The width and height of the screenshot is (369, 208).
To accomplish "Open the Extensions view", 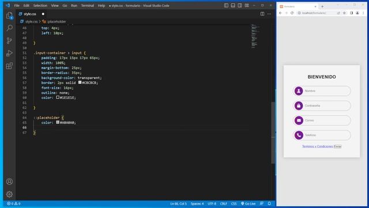I will 9,66.
